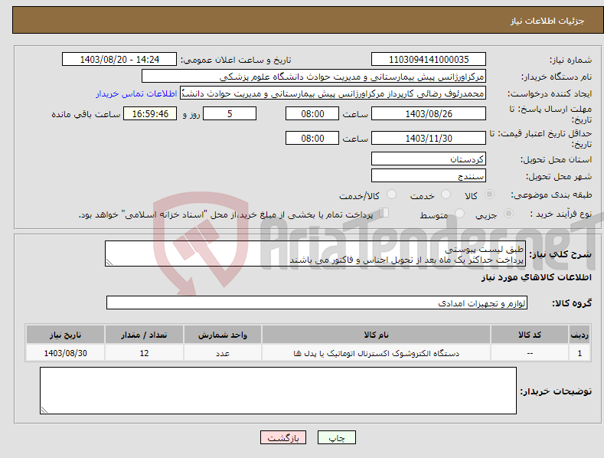Click the empty buyer notes text area
This screenshot has width=604, height=458.
pos(278,391)
